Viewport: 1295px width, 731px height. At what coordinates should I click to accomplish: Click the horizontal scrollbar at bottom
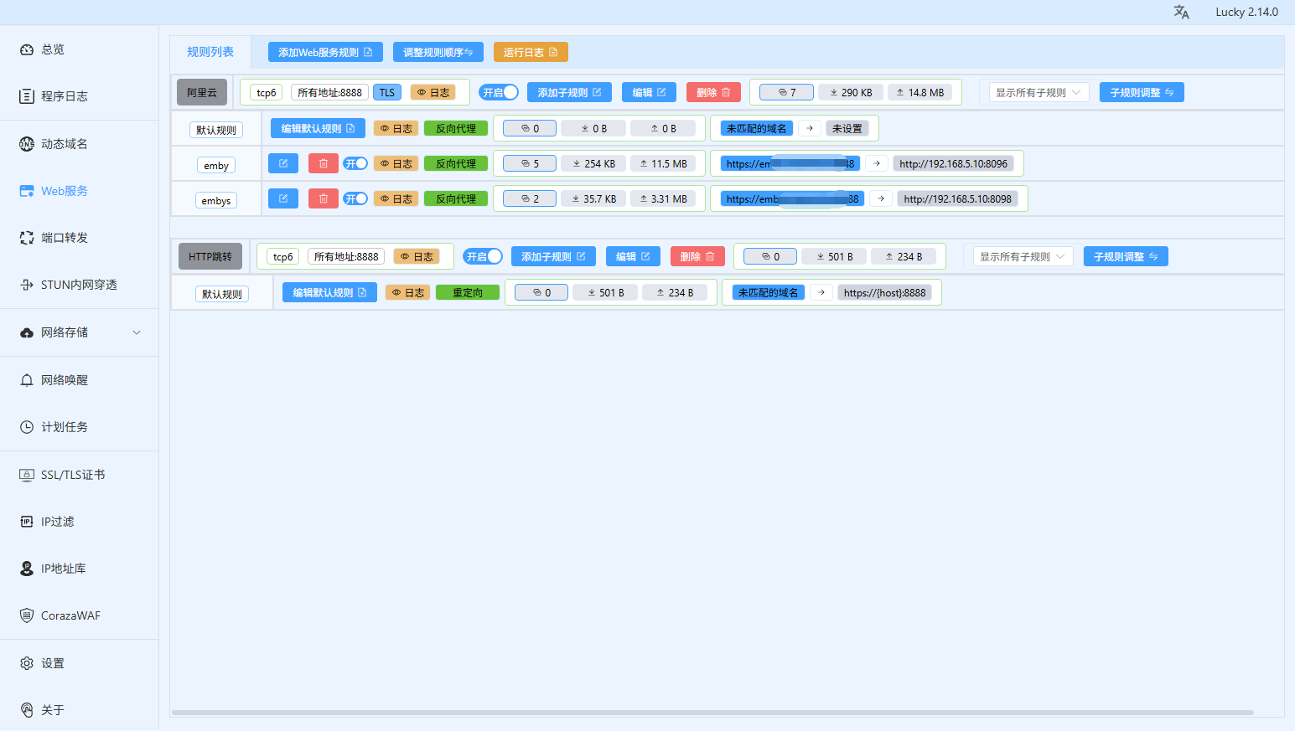pos(712,713)
